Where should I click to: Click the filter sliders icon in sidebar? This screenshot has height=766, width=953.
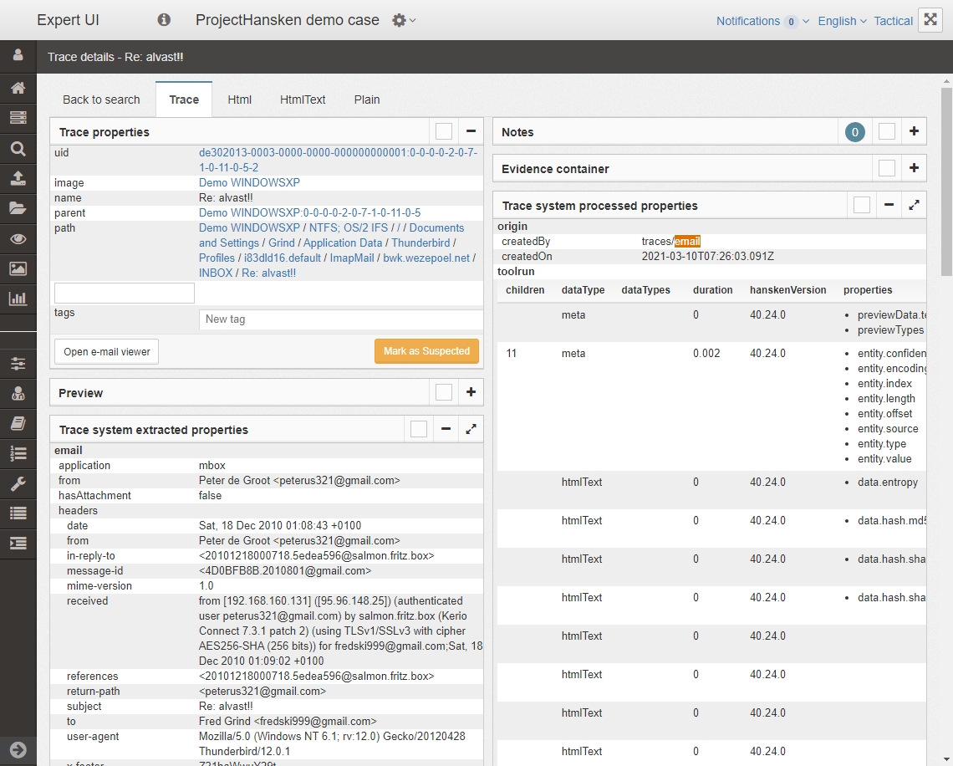coord(18,363)
